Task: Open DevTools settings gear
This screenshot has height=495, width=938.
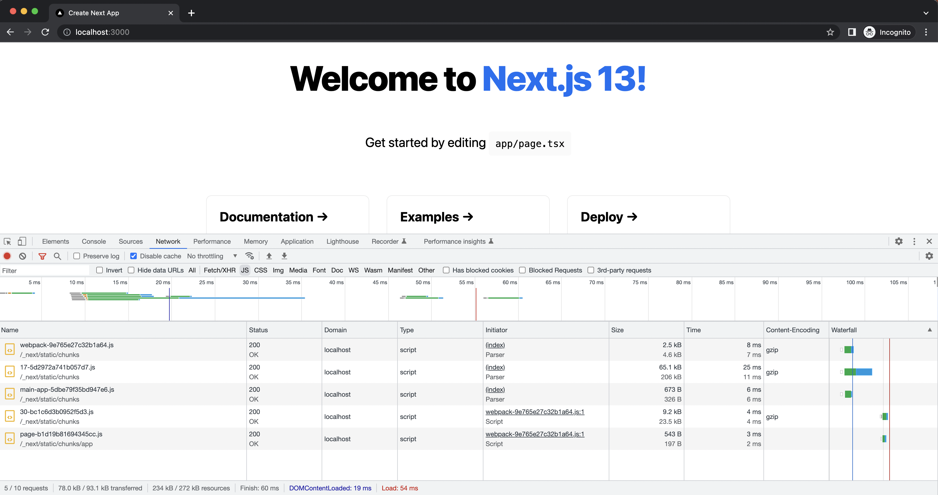Action: pyautogui.click(x=899, y=241)
